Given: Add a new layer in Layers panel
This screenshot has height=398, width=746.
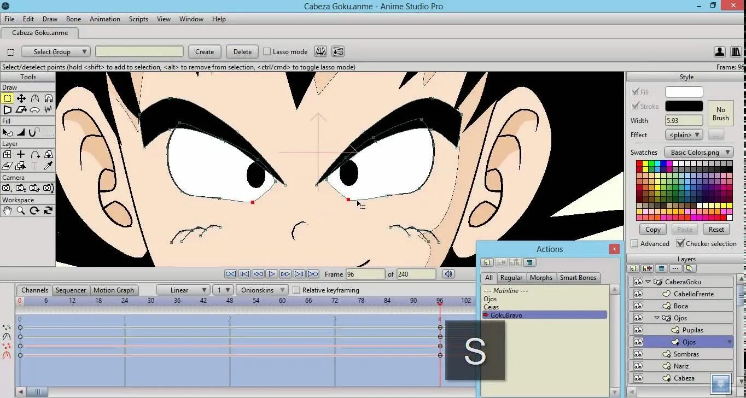Looking at the screenshot, I should point(633,268).
